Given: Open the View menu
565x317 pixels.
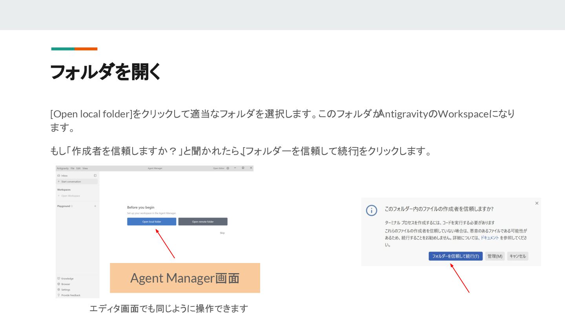Looking at the screenshot, I should [x=85, y=168].
